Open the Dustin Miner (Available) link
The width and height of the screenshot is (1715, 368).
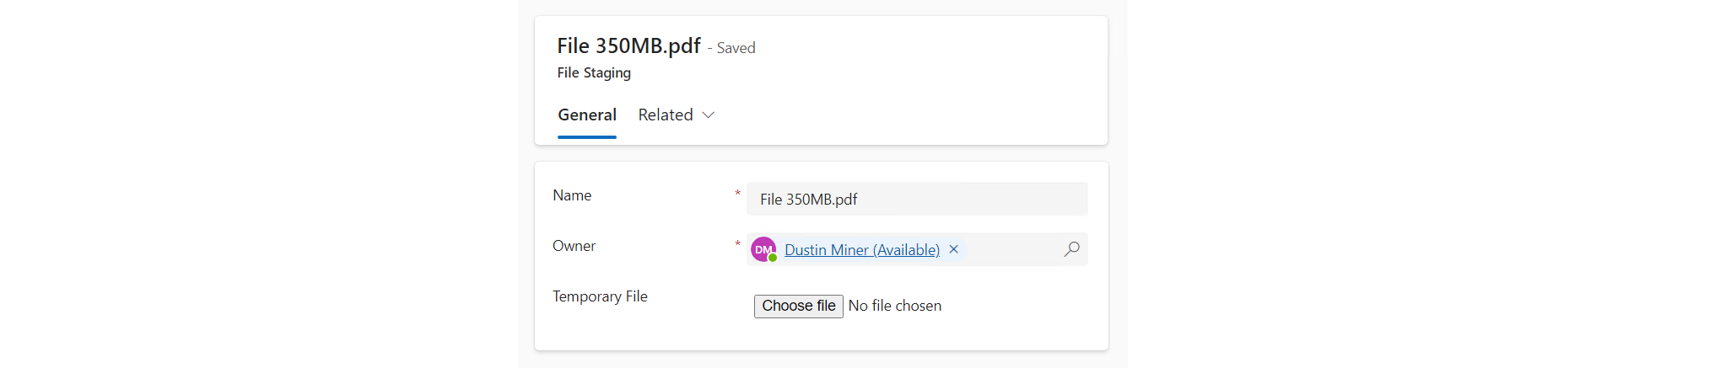(x=861, y=250)
